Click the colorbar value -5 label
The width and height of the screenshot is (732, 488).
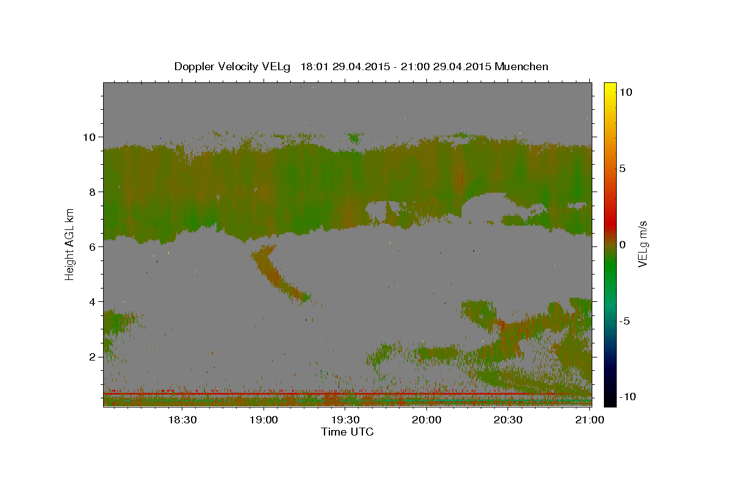point(625,321)
